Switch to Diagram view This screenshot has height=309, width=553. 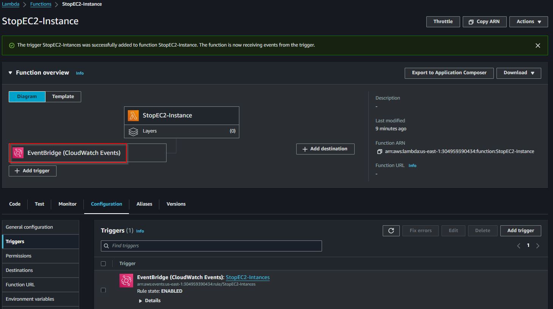27,97
